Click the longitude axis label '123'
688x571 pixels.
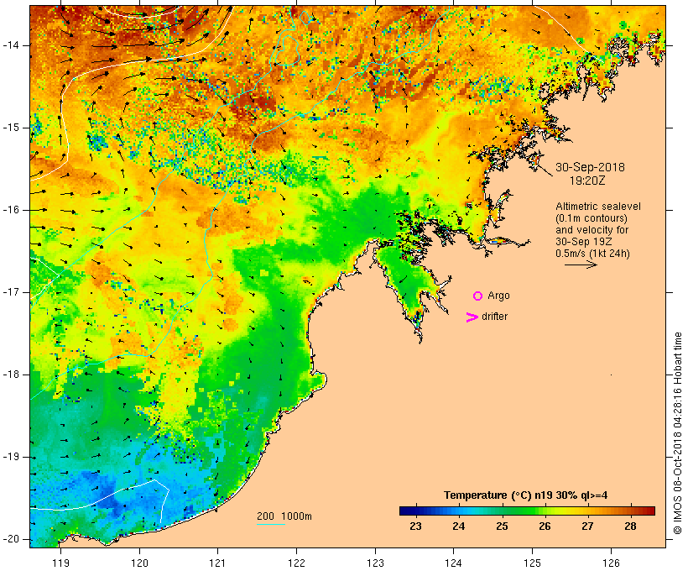pos(375,563)
